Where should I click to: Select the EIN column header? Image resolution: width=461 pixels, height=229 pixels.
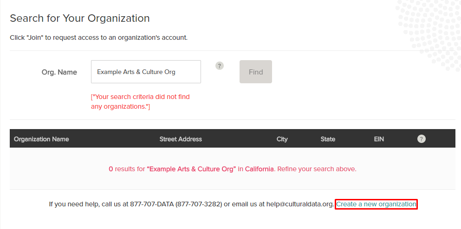point(379,139)
